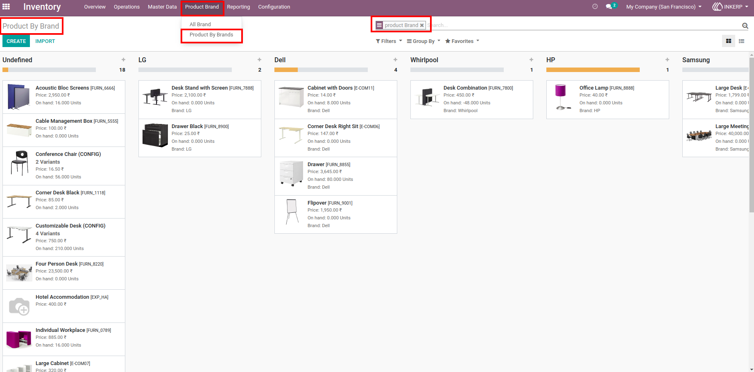The height and width of the screenshot is (372, 754).
Task: Click the search magnifier icon
Action: tap(745, 25)
